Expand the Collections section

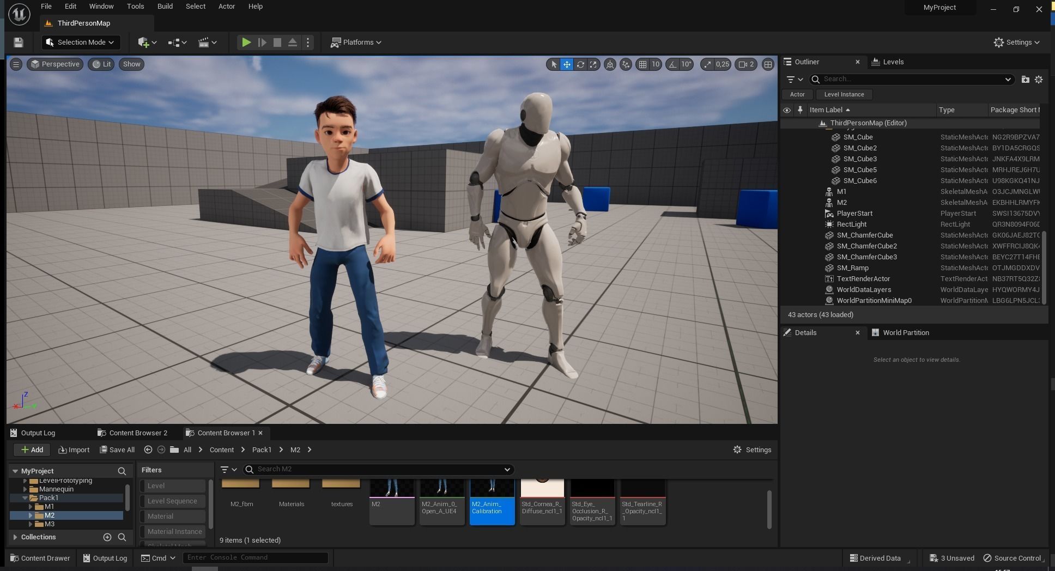pos(15,537)
